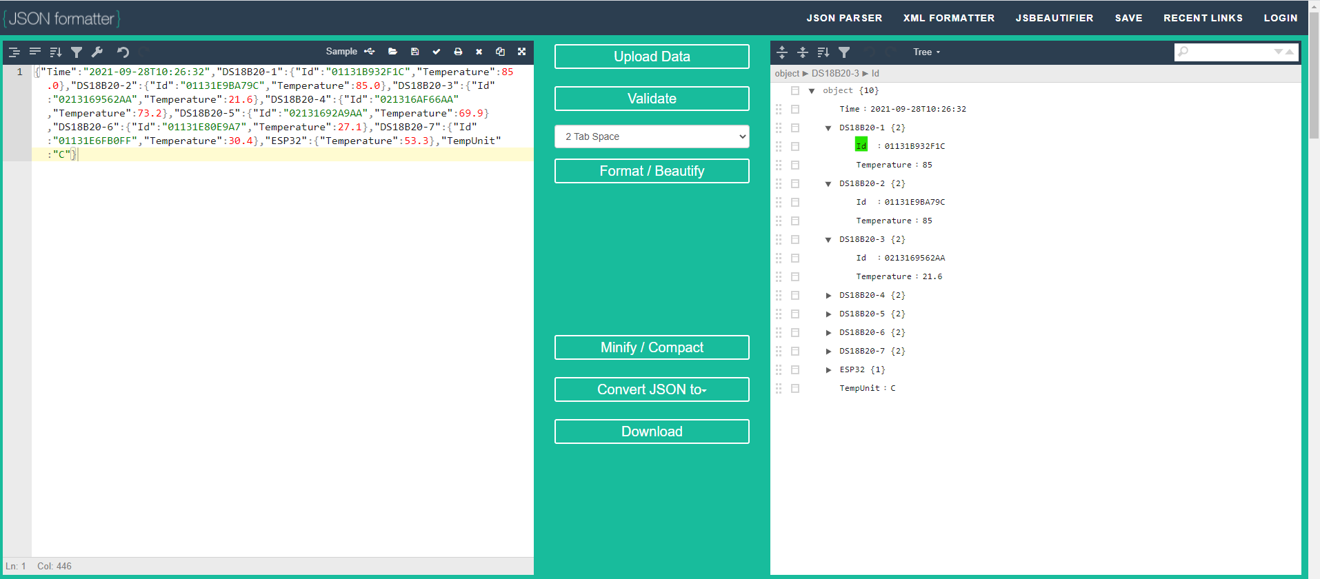Image resolution: width=1320 pixels, height=579 pixels.
Task: Open XML FORMATTER from the top menu
Action: pyautogui.click(x=948, y=18)
